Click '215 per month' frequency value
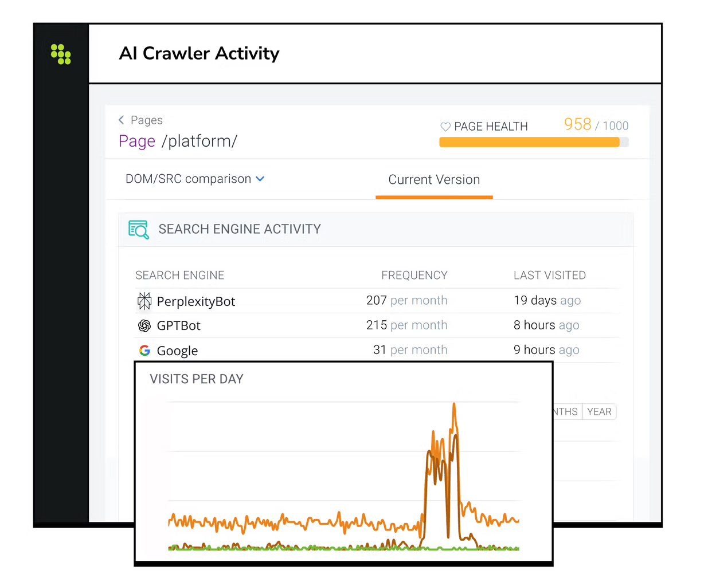 [x=407, y=325]
